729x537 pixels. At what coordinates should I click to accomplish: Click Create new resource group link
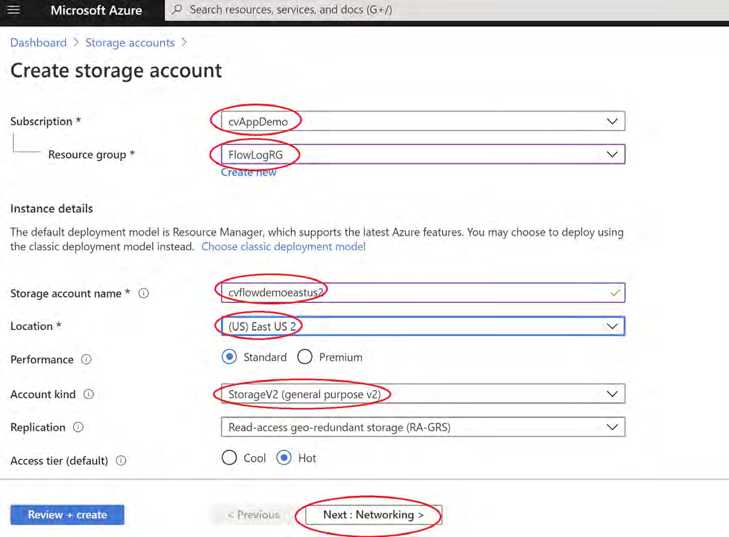coord(249,173)
